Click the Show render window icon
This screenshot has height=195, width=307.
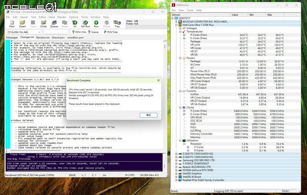tap(65, 24)
